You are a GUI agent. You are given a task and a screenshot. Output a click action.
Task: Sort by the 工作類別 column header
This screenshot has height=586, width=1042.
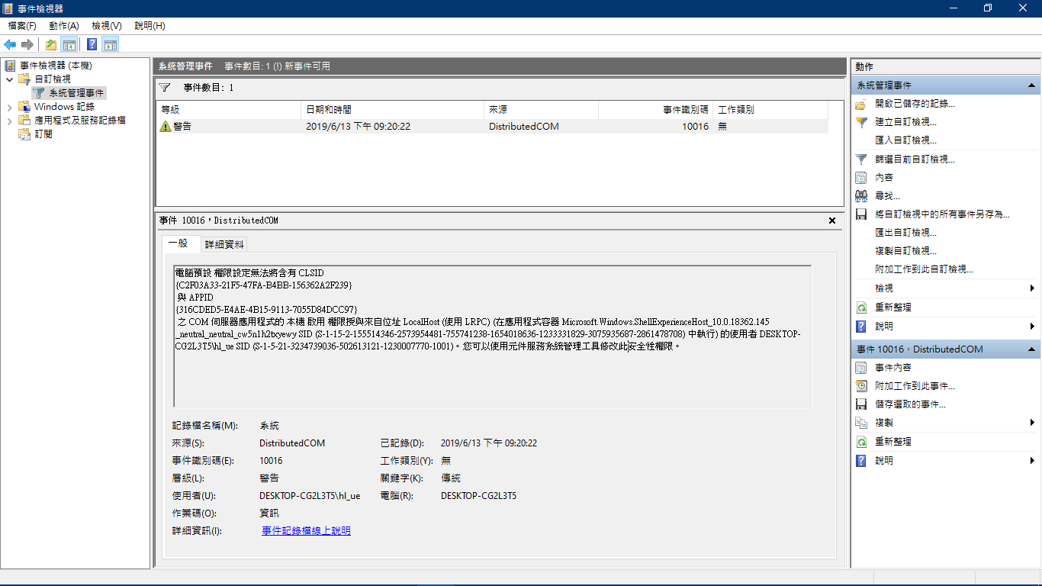[x=770, y=110]
